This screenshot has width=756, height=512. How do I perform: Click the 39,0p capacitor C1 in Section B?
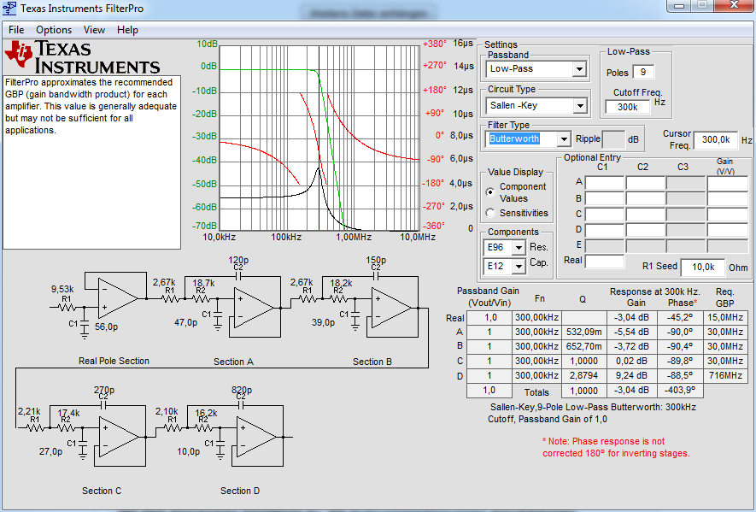coord(355,316)
